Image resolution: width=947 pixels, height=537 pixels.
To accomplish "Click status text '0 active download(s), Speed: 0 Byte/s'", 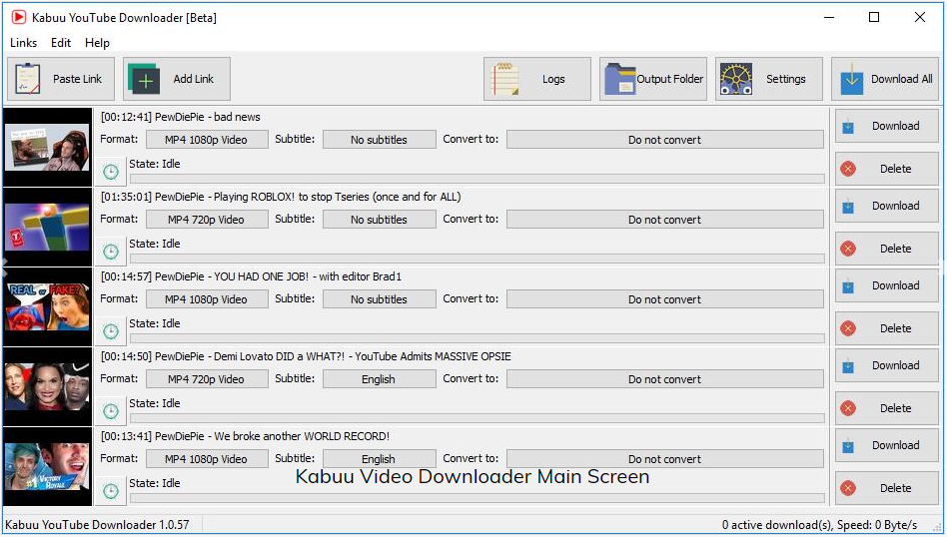I will coord(819,525).
